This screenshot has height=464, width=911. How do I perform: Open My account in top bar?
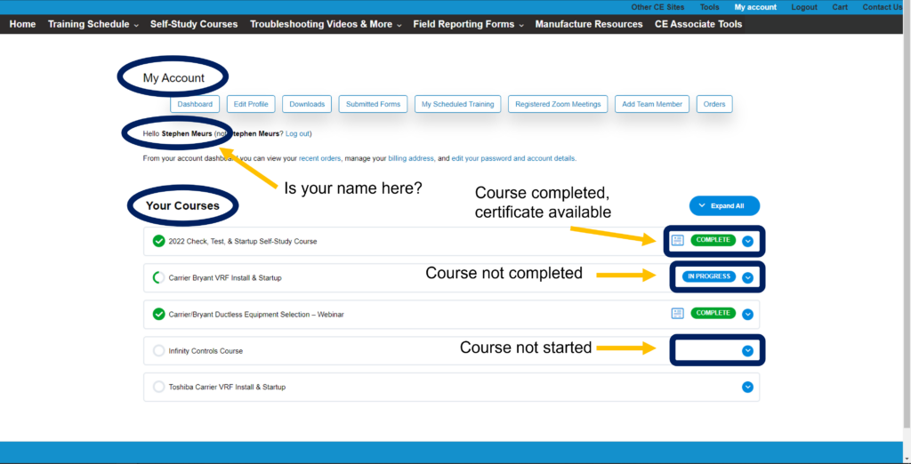point(755,7)
